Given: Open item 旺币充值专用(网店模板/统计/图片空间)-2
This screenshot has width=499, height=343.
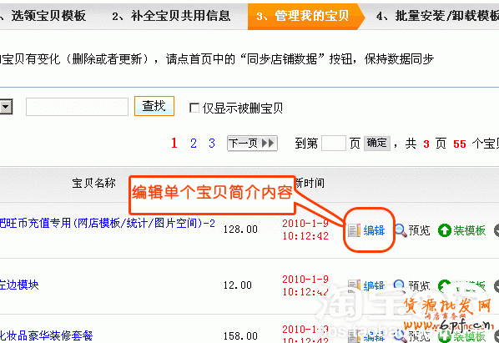Looking at the screenshot, I should tap(108, 223).
